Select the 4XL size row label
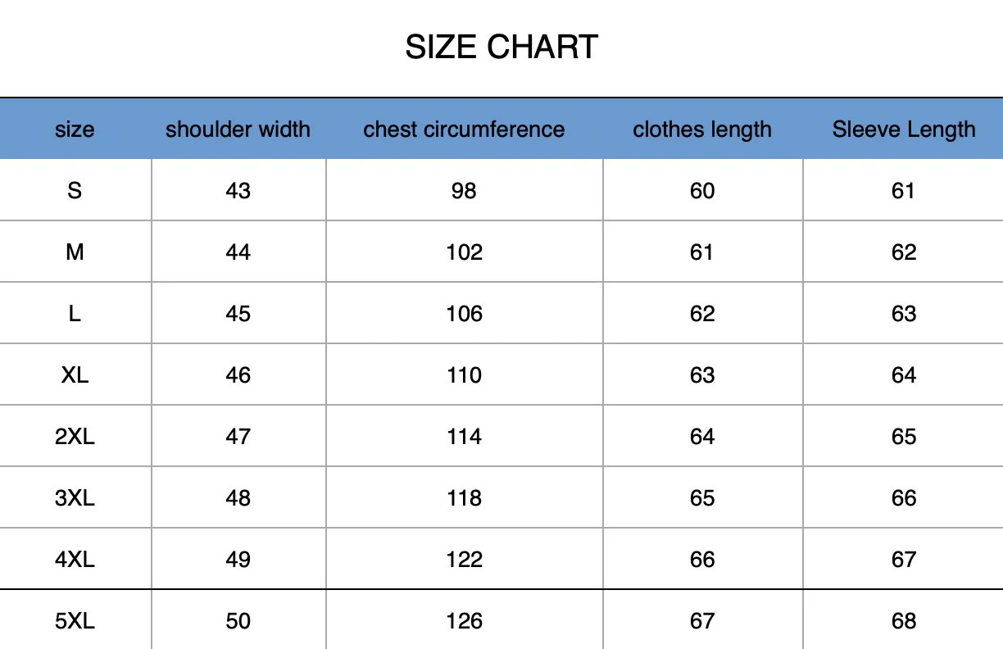Screen dimensions: 1003x649 click(x=75, y=560)
